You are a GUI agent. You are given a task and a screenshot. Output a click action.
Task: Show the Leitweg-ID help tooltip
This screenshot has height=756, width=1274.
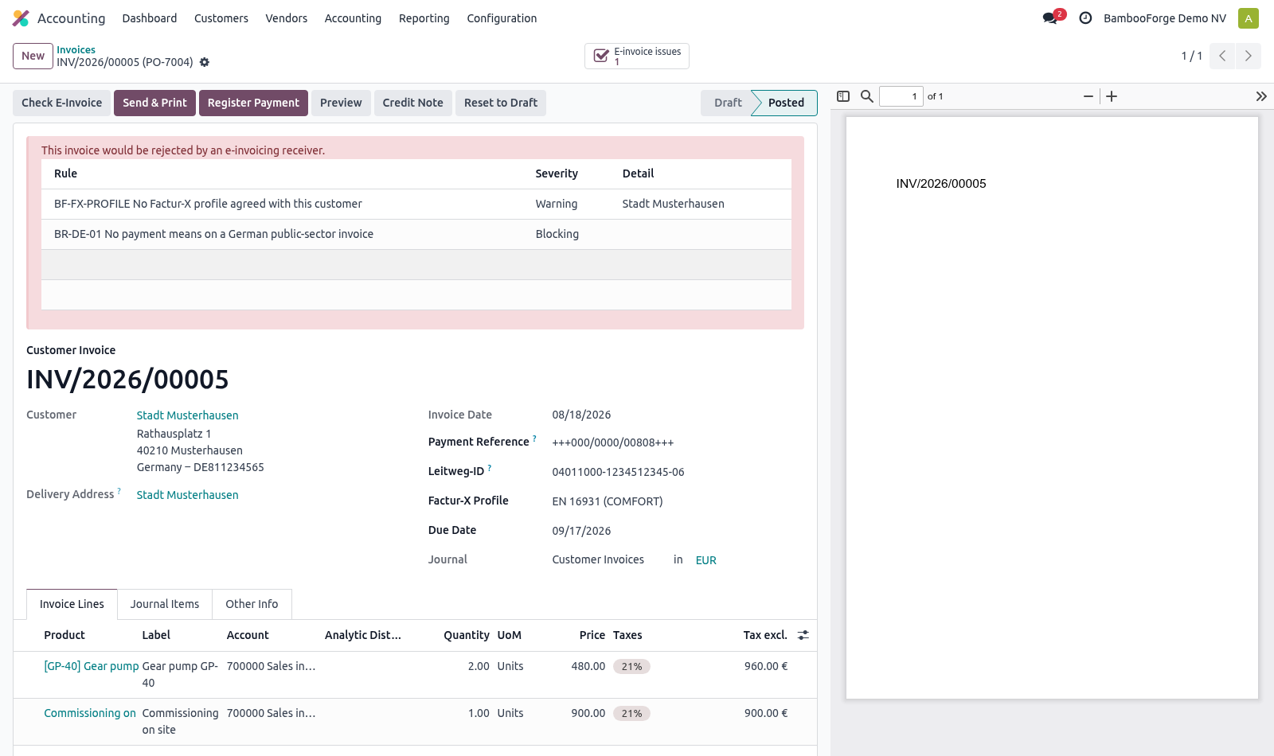pos(490,468)
